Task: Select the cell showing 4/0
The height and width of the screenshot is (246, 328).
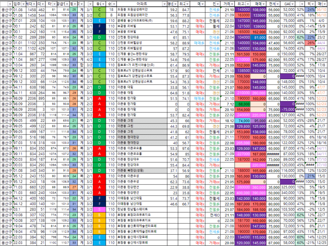Action: tap(321, 21)
